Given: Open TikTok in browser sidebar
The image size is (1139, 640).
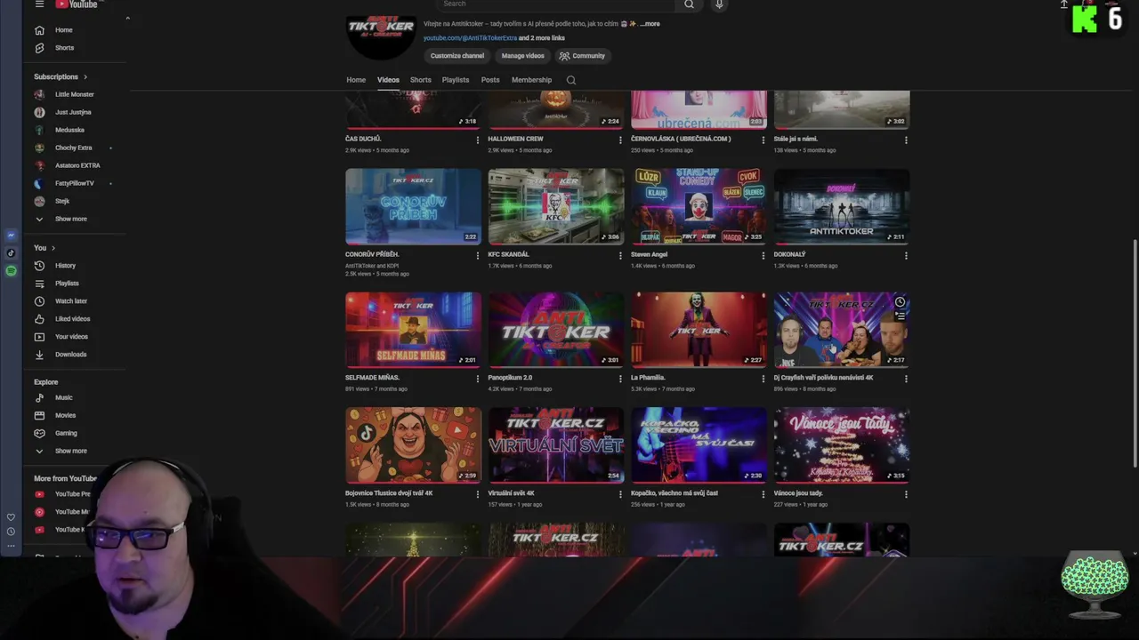Looking at the screenshot, I should (11, 253).
